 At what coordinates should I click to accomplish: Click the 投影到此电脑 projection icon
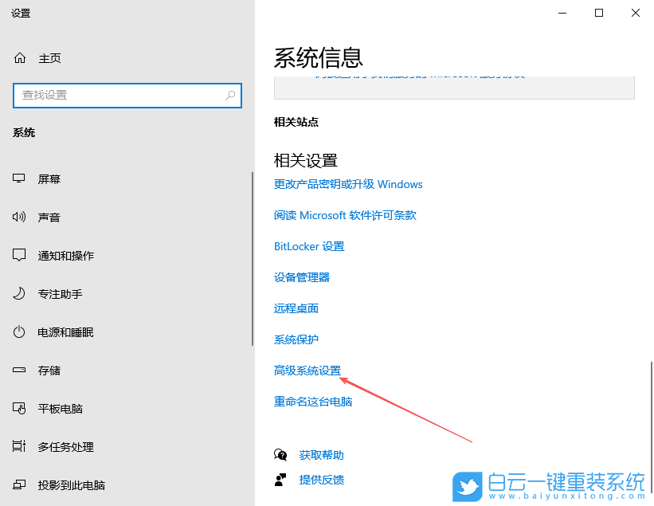tap(18, 484)
